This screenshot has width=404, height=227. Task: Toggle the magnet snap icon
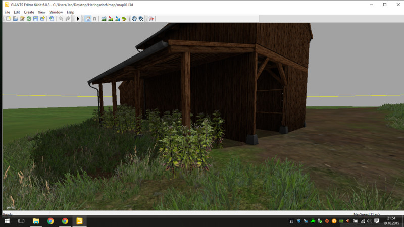[x=94, y=19]
